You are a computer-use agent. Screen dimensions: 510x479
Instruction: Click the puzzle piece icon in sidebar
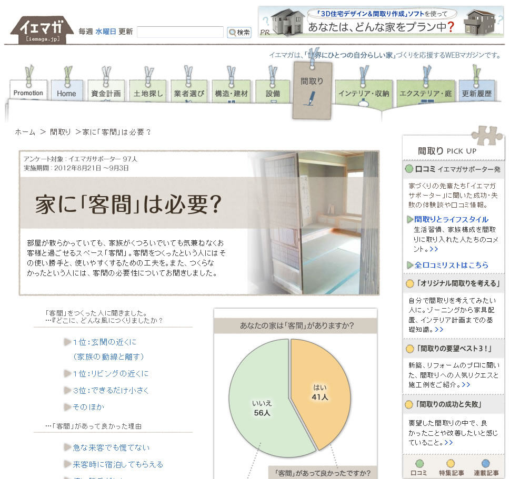(x=487, y=135)
